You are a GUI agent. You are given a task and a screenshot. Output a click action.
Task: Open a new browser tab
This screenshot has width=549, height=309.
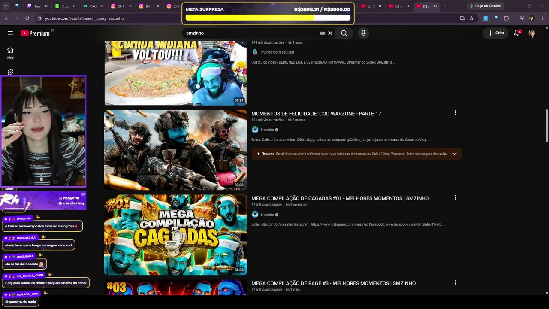446,6
